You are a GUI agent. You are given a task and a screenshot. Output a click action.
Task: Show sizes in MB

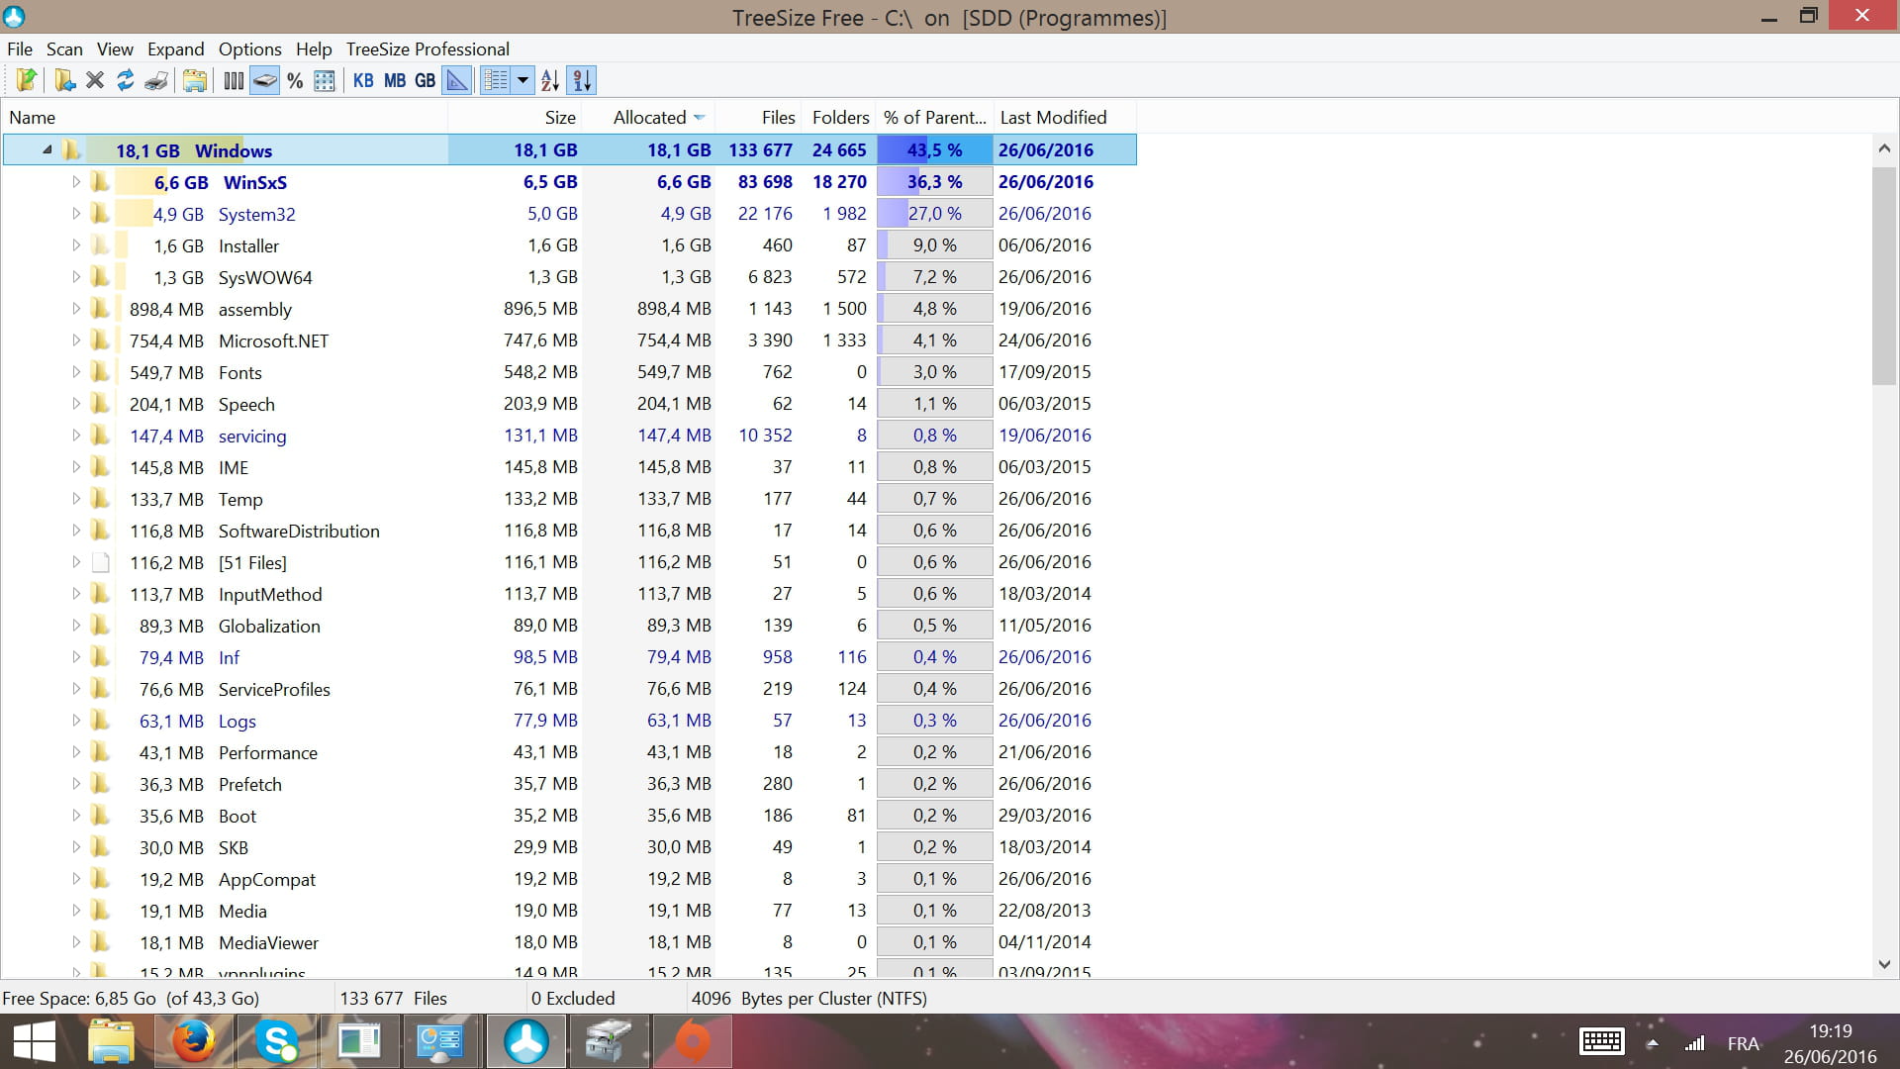point(395,80)
